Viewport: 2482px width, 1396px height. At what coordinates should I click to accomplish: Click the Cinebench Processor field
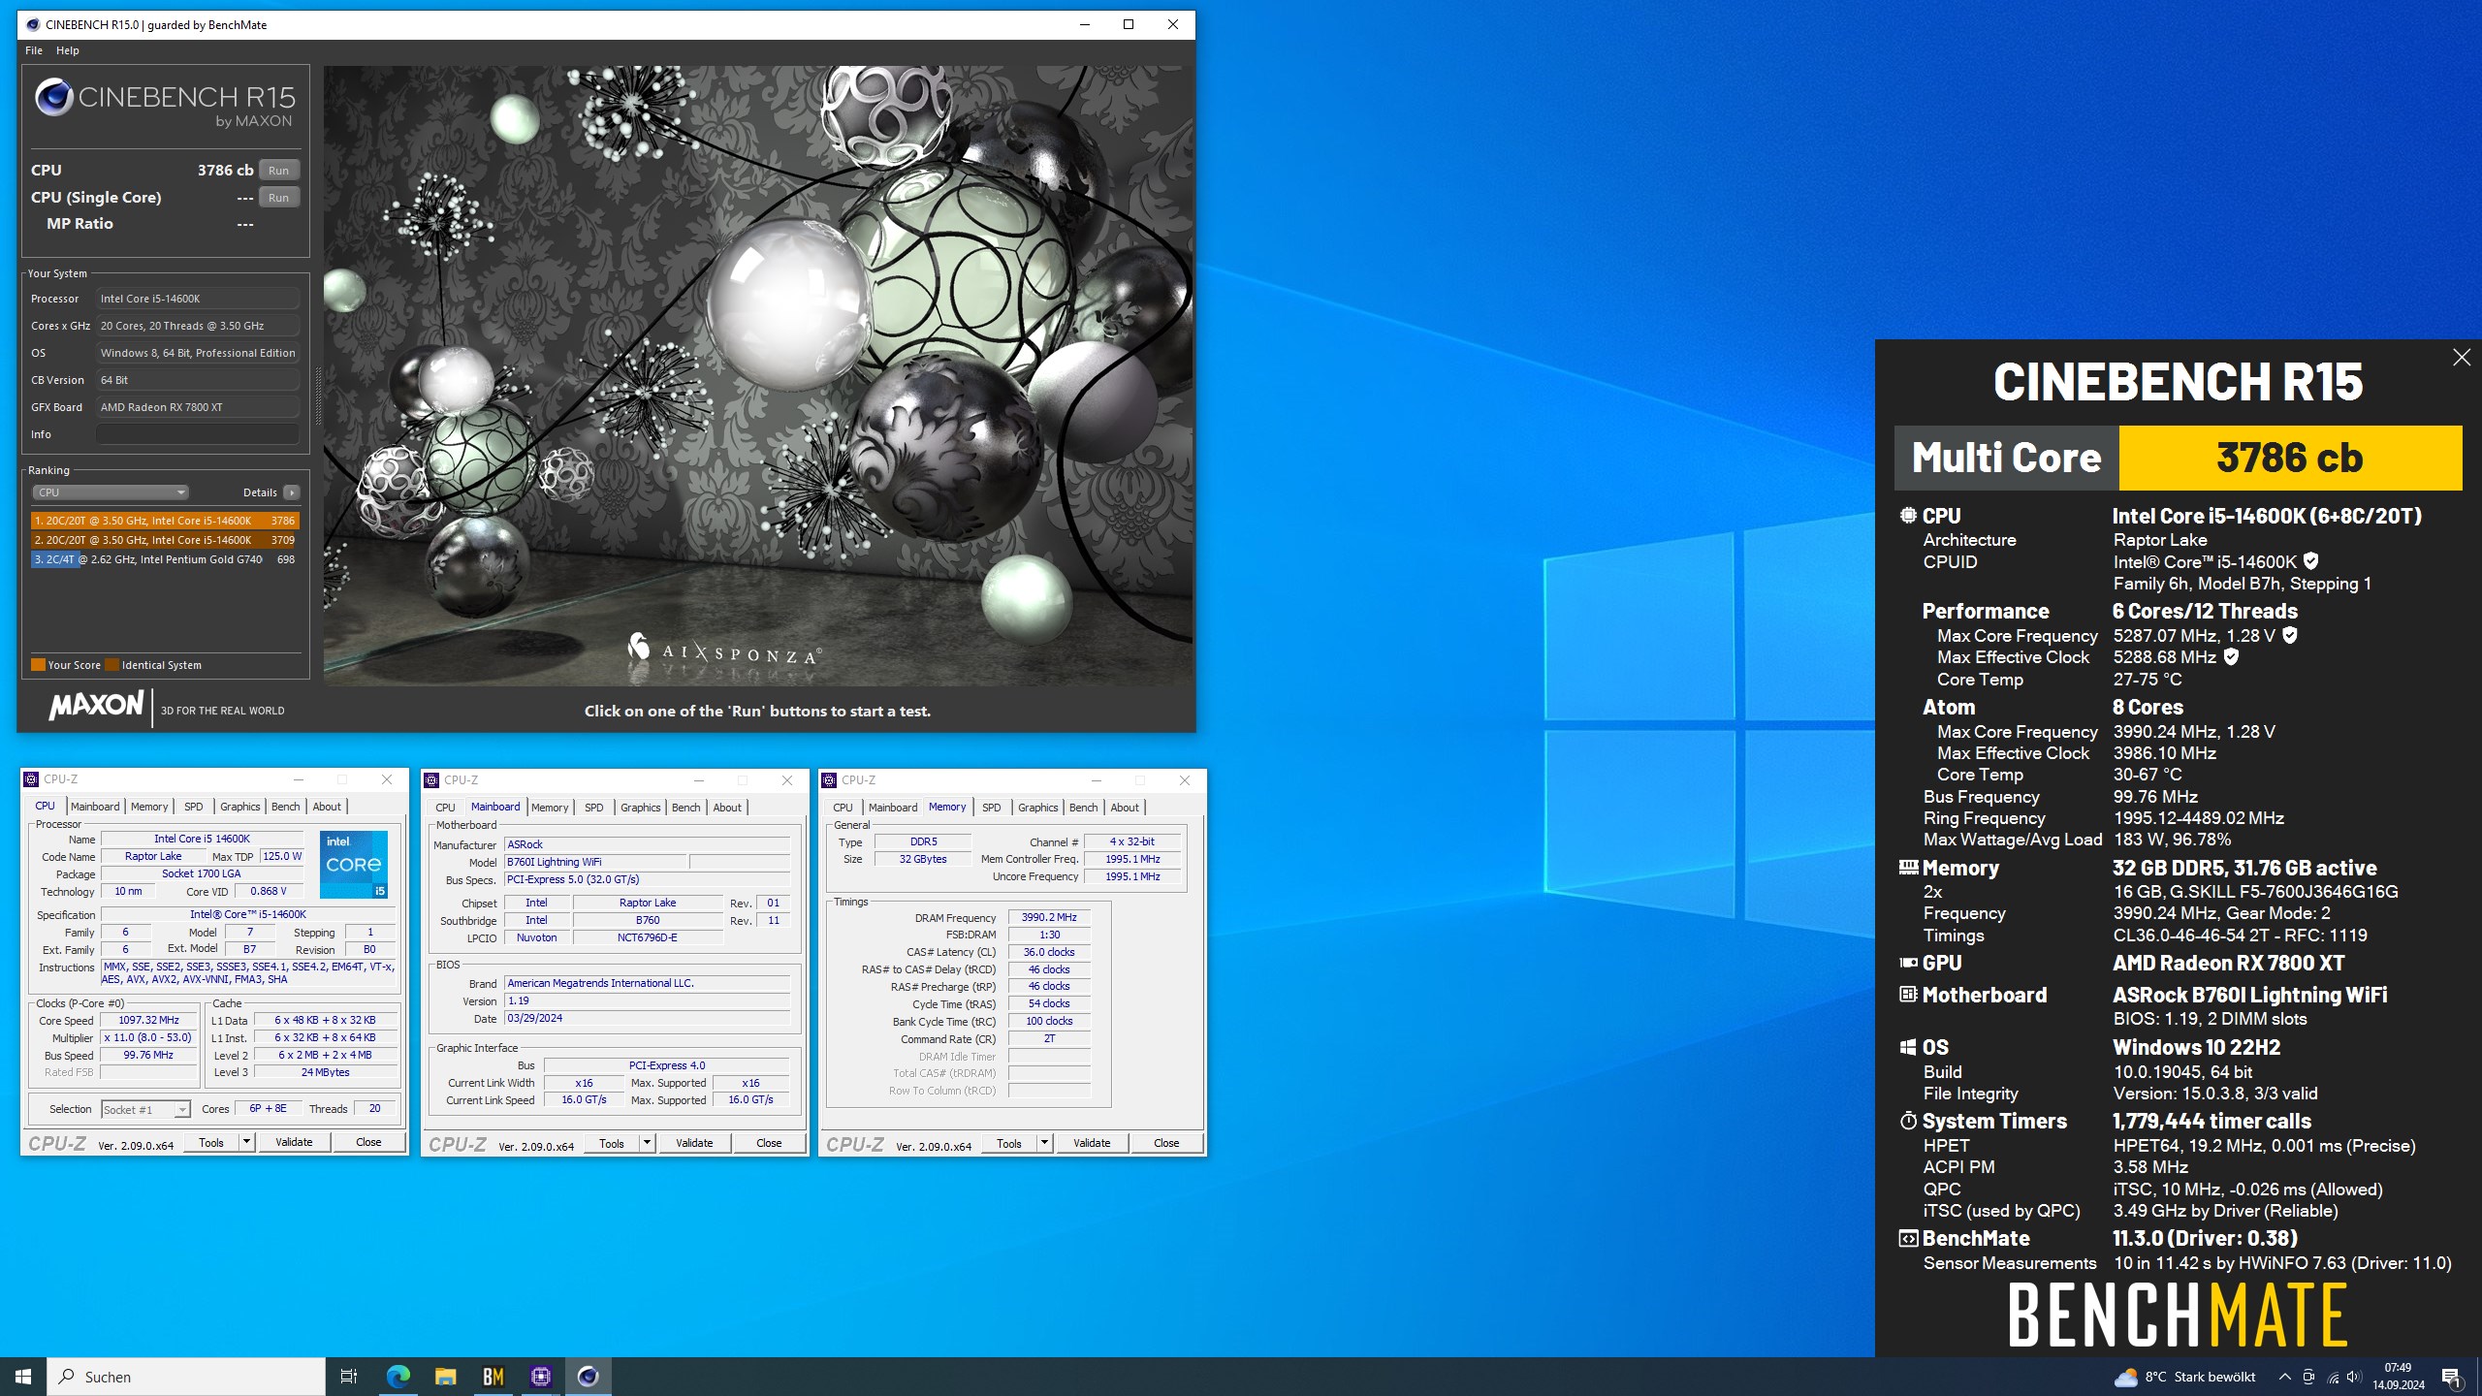[x=198, y=299]
